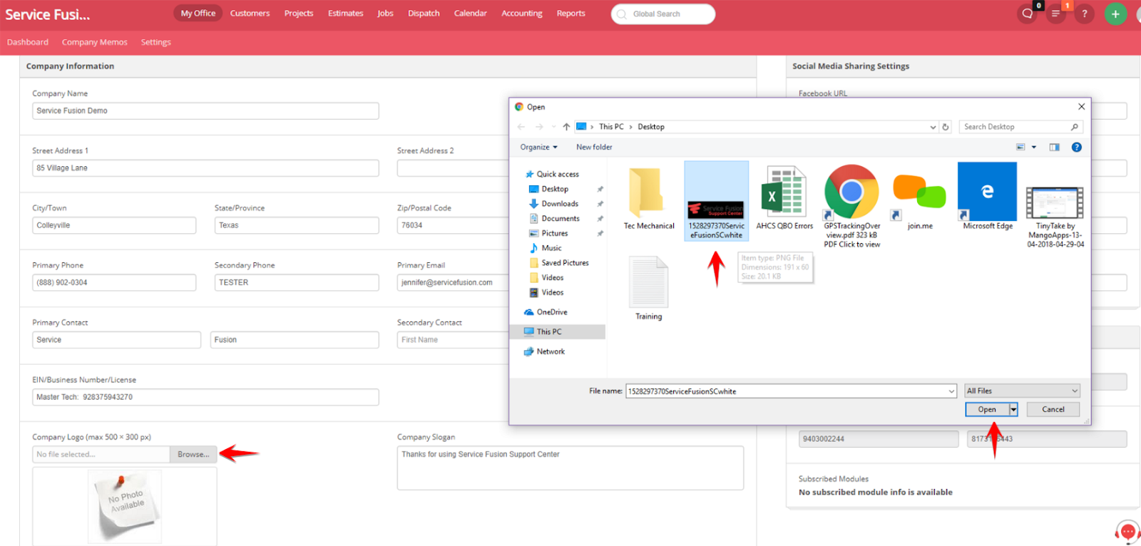Click the No Photo Available logo placeholder
The width and height of the screenshot is (1141, 546).
(x=126, y=505)
